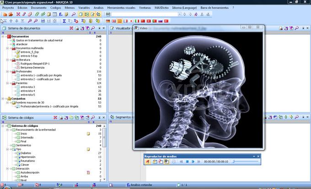
Task: Click the green link toolbar icon
Action: point(37,14)
